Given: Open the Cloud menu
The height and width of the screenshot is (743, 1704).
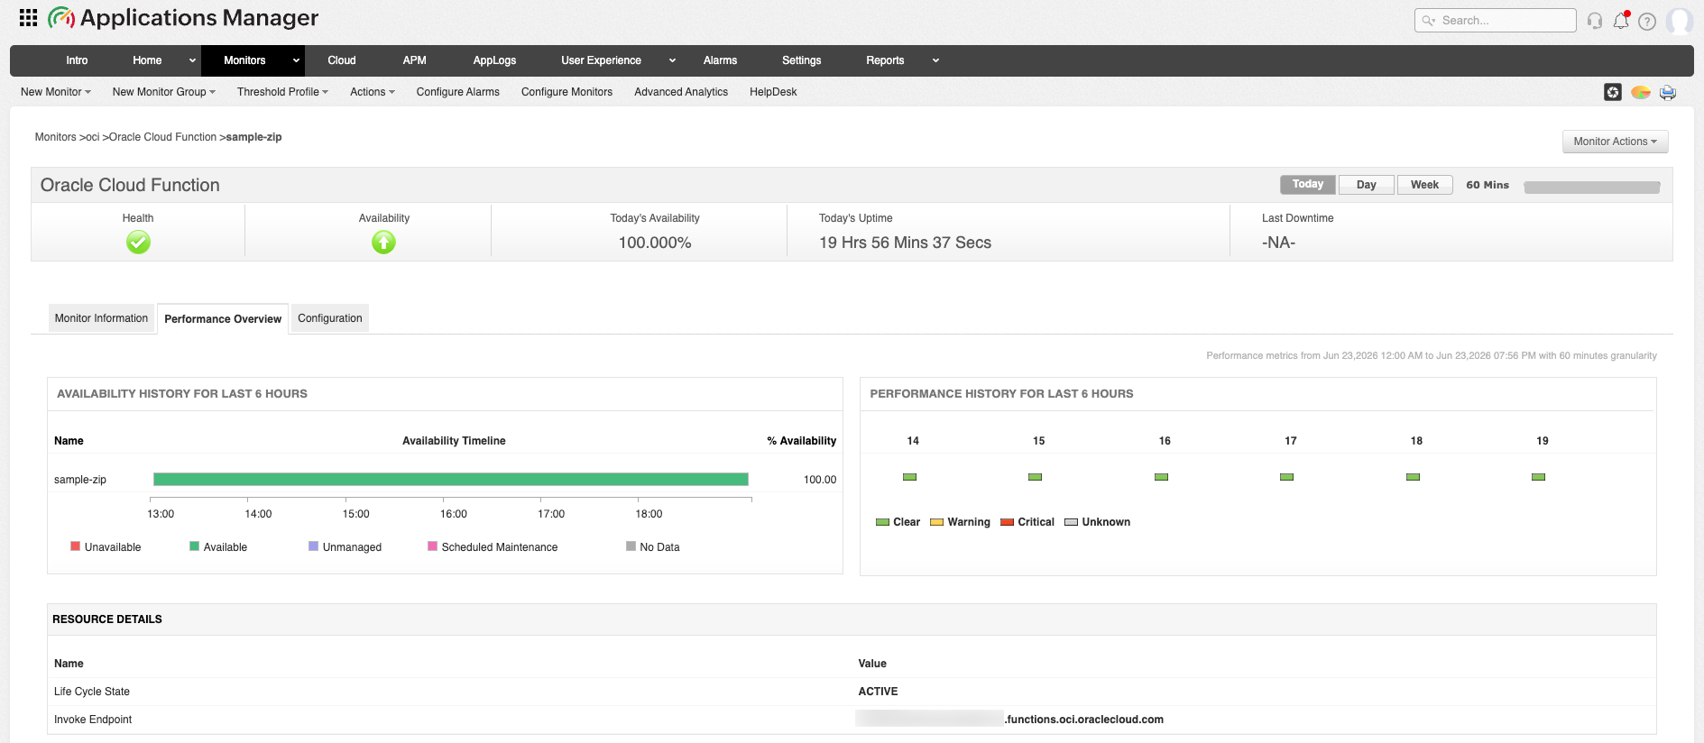Looking at the screenshot, I should [x=342, y=60].
